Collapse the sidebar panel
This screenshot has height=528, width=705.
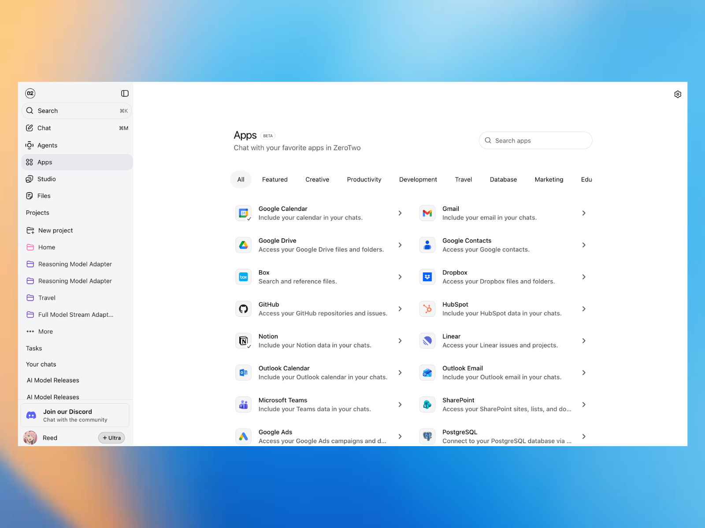[x=125, y=93]
